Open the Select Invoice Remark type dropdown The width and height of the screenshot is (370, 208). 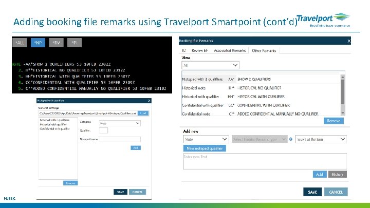(x=260, y=139)
